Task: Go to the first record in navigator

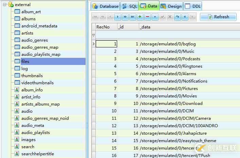Action: click(x=95, y=17)
